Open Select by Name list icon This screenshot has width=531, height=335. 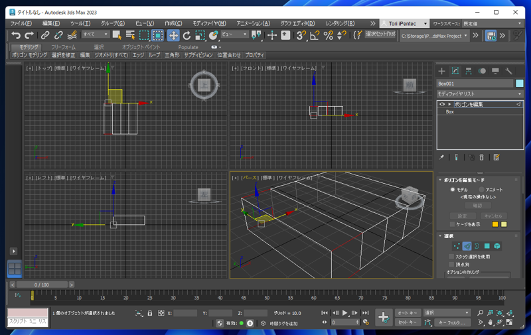130,35
